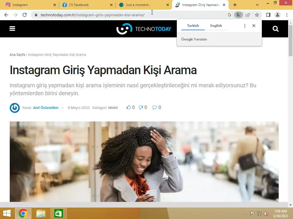The height and width of the screenshot is (219, 293).
Task: Select Turkish in the Translate popup
Action: coord(193,26)
